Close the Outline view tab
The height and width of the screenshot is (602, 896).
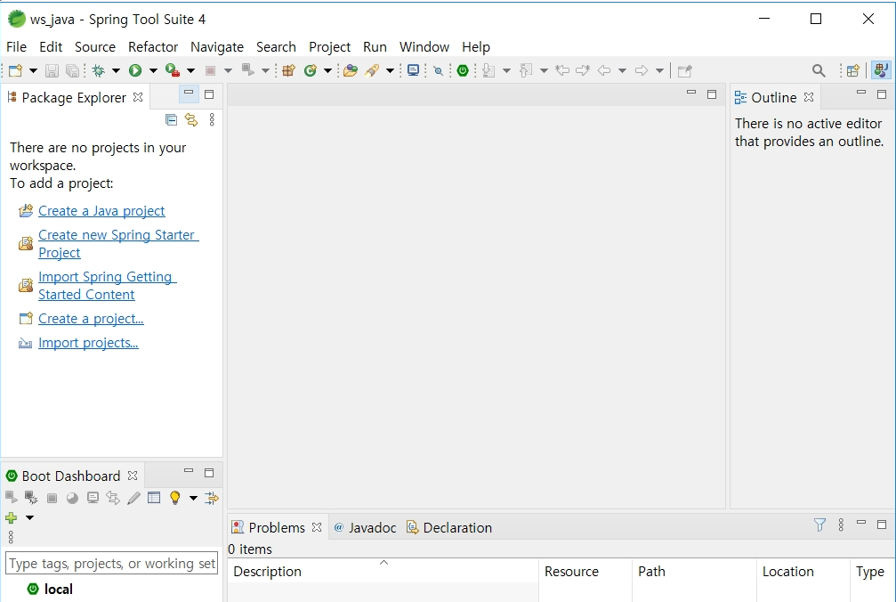[809, 97]
